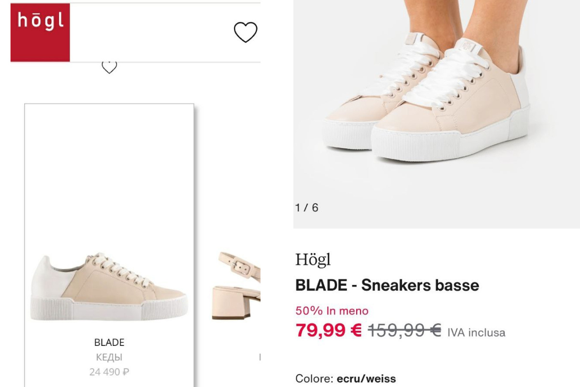
Task: Click the buckle strap on the sandal image
Action: (240, 265)
